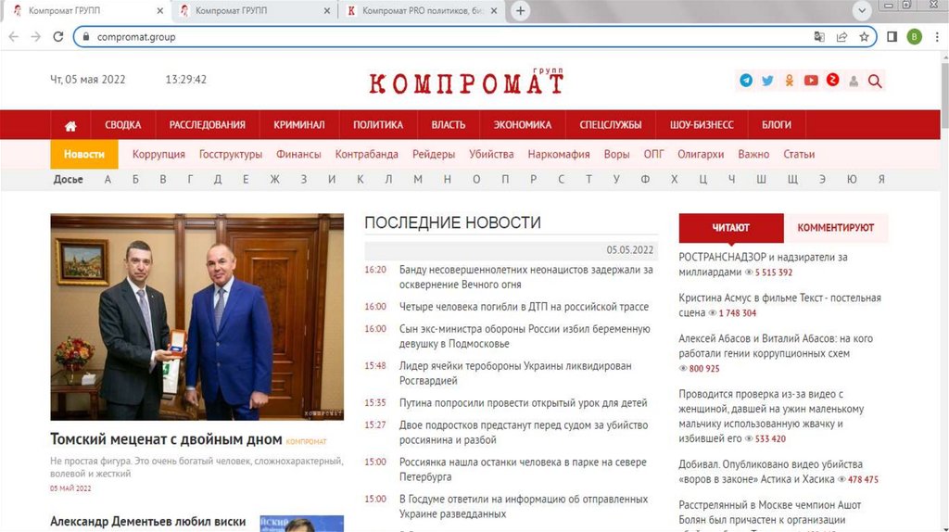Open the YouTube social icon
The width and height of the screenshot is (949, 532).
[811, 81]
